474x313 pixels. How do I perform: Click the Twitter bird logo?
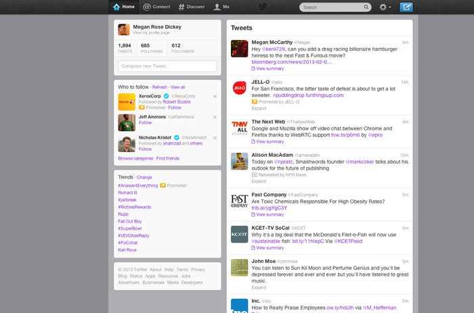click(x=263, y=7)
